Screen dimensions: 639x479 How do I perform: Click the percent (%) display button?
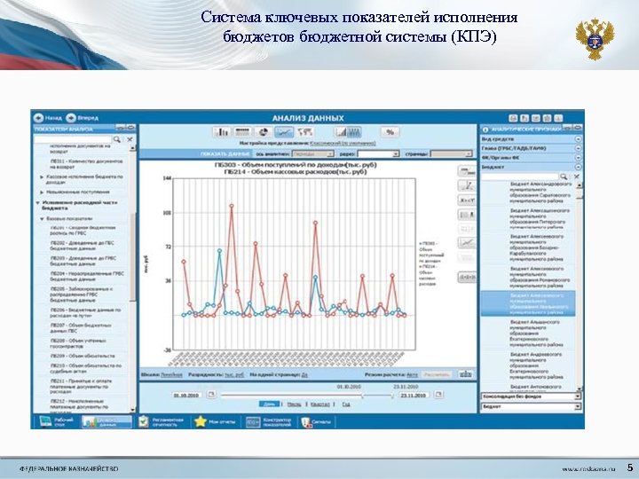(x=390, y=132)
